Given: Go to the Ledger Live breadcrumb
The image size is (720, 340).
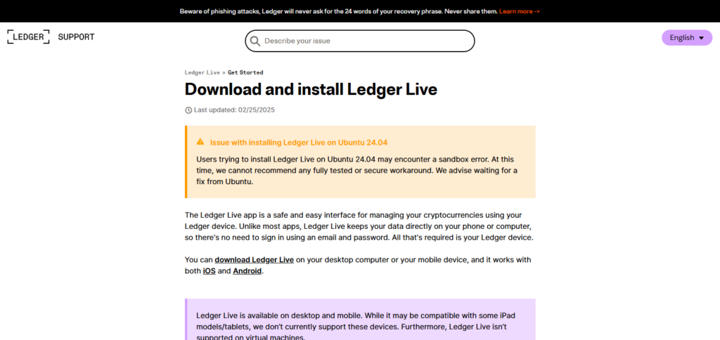Looking at the screenshot, I should (202, 72).
